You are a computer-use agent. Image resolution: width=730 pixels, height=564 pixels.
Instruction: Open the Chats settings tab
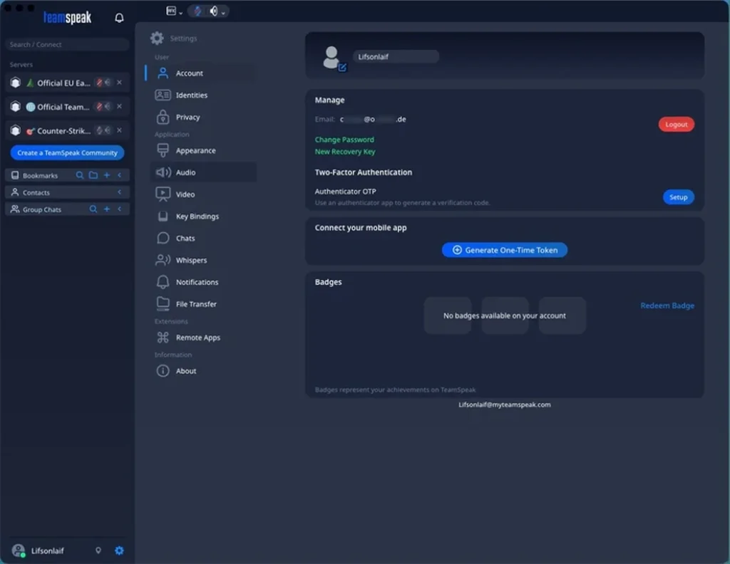click(x=202, y=239)
